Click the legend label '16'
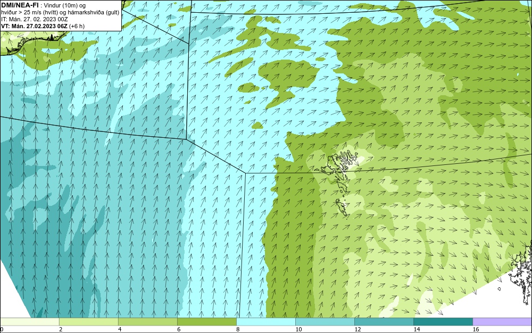 click(476, 329)
